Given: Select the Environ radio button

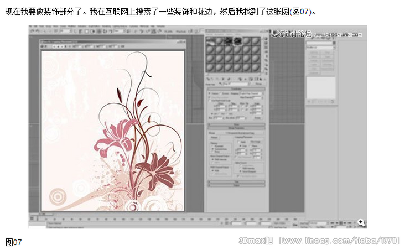Looking at the screenshot, I should point(221,93).
